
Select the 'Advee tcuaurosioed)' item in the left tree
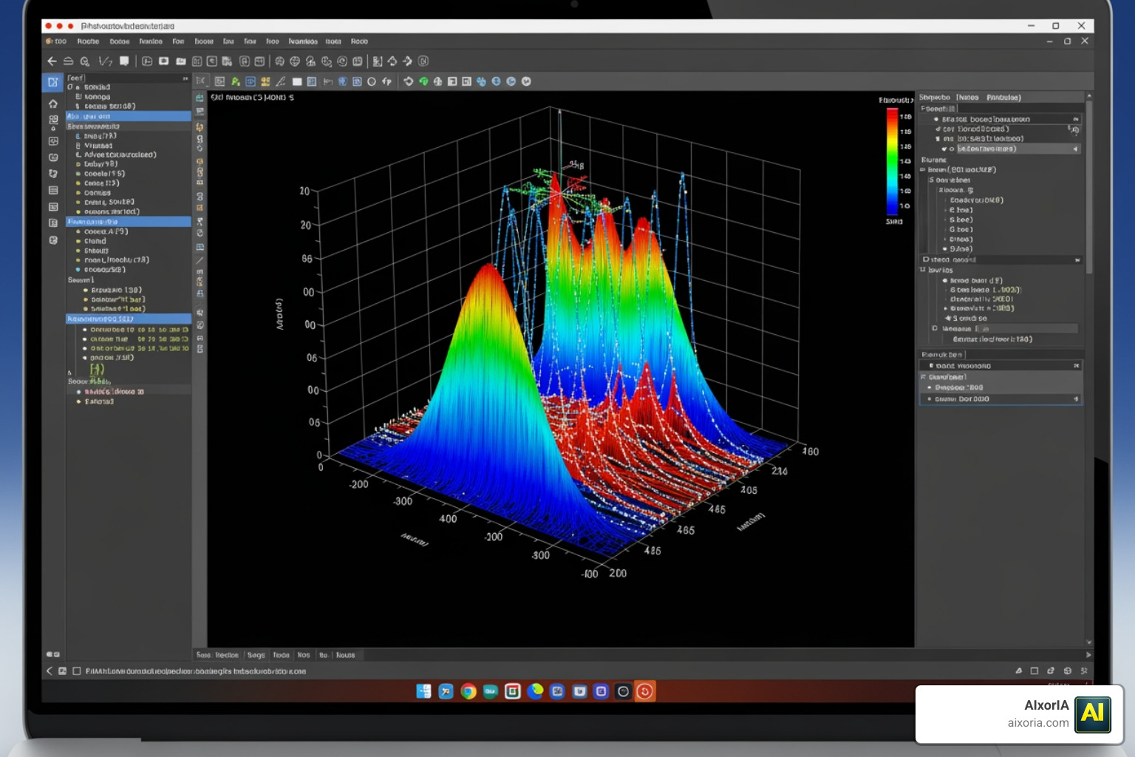click(x=120, y=155)
